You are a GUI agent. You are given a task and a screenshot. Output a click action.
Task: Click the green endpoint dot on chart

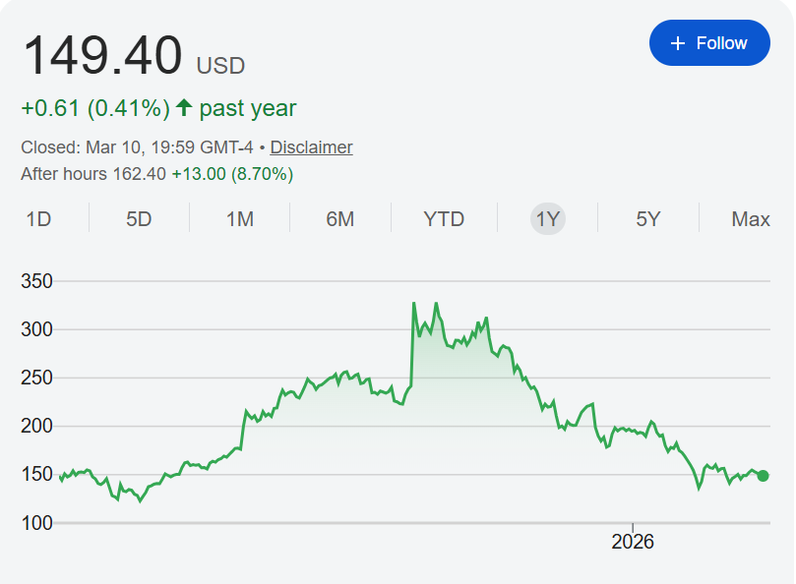[x=764, y=476]
